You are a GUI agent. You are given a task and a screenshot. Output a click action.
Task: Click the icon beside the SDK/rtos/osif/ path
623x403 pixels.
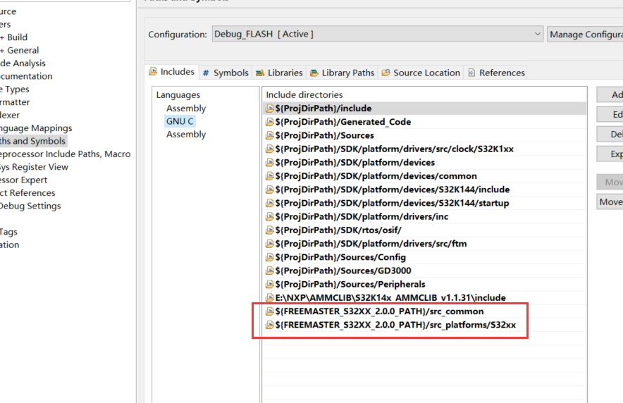click(269, 230)
